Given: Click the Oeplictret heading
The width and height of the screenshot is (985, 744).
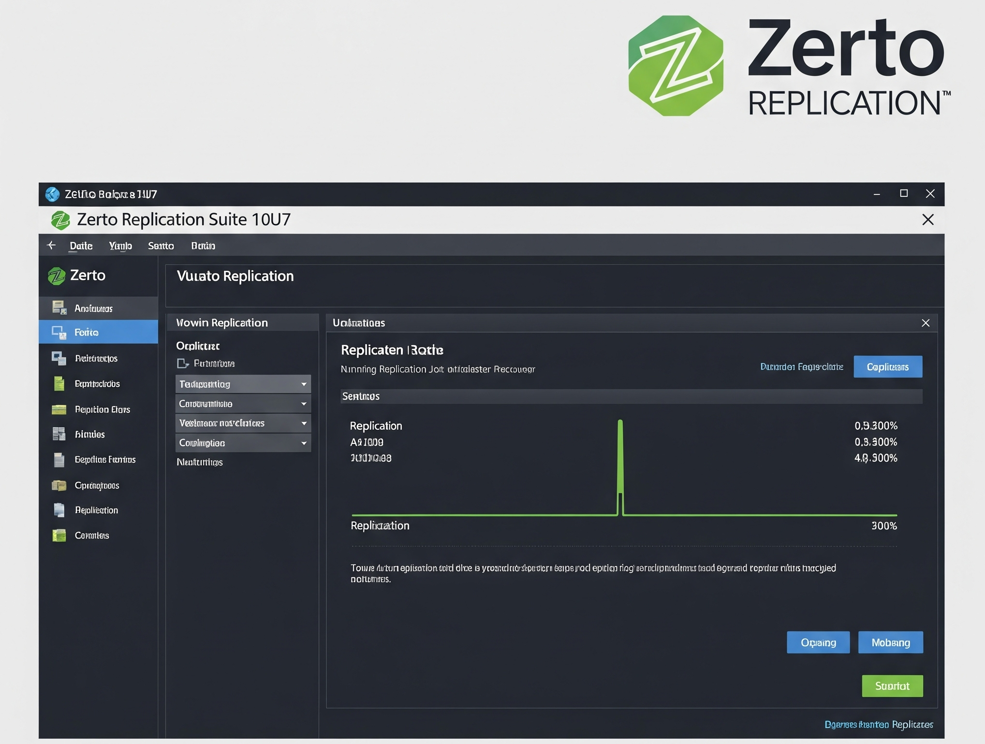Looking at the screenshot, I should click(x=198, y=346).
